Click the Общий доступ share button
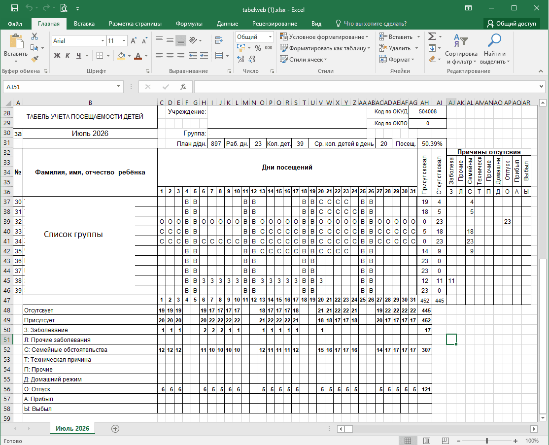Image resolution: width=549 pixels, height=445 pixels. (512, 24)
